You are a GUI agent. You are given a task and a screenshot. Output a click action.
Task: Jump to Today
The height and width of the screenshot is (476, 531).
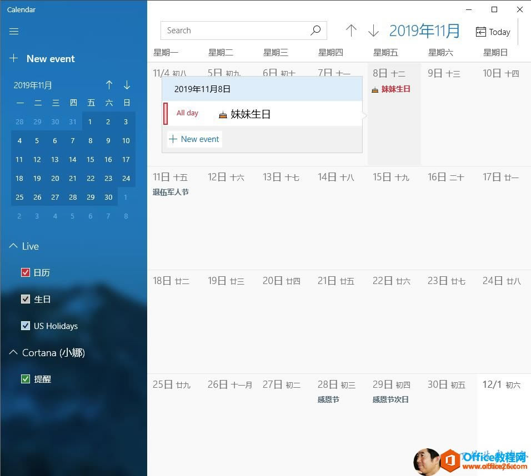[x=493, y=32]
